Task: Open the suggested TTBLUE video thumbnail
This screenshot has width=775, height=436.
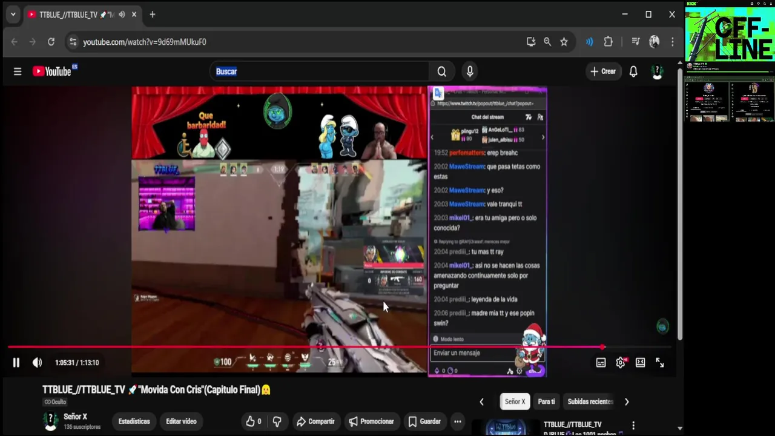Action: click(x=505, y=428)
